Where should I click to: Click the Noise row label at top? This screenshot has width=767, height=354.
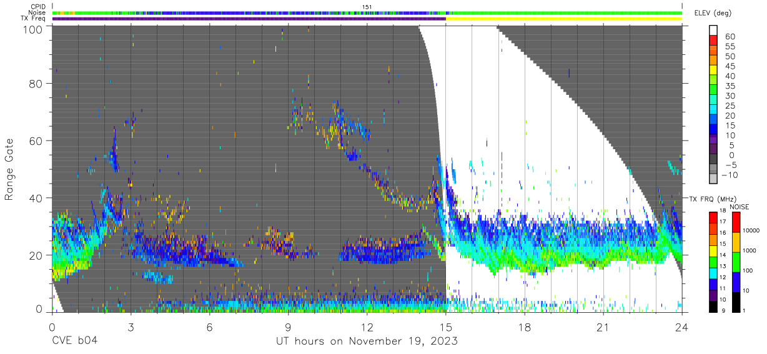tap(38, 12)
